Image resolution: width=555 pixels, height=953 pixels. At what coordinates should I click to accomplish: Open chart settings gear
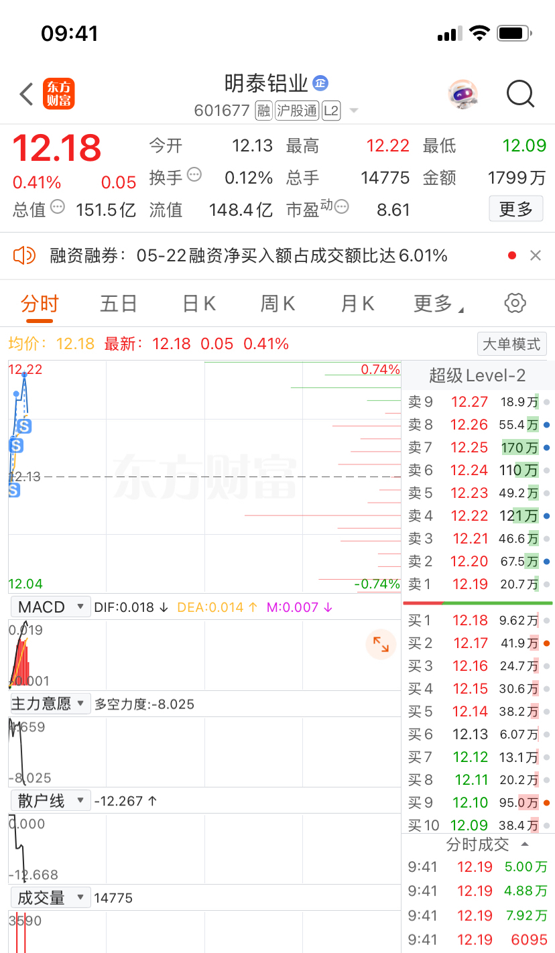pos(515,303)
